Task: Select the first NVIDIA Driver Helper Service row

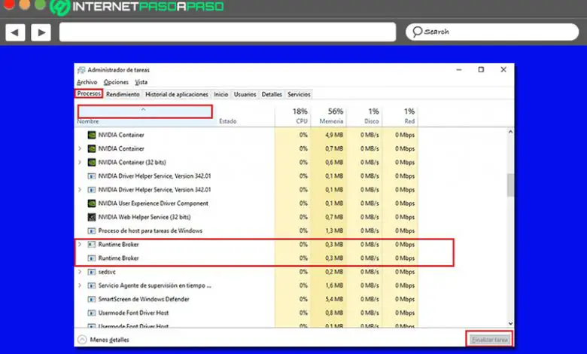Action: [247, 176]
